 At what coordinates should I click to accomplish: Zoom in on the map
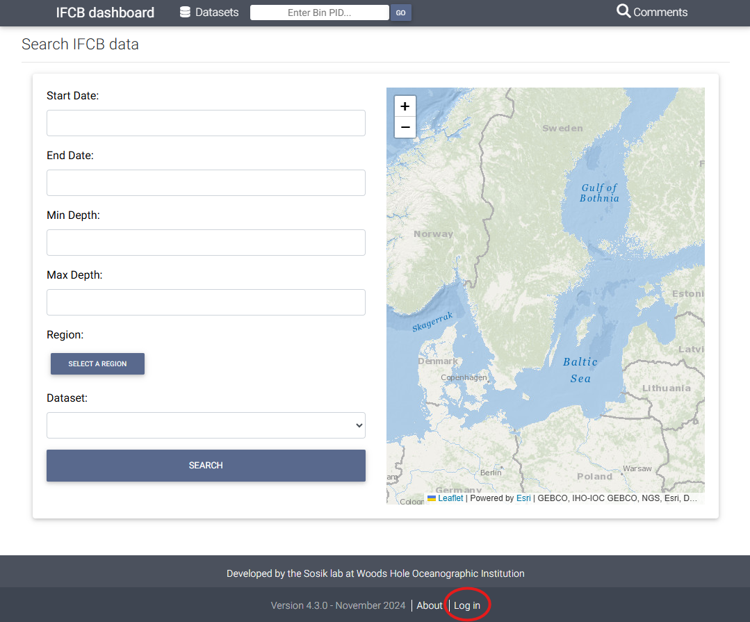click(x=405, y=106)
